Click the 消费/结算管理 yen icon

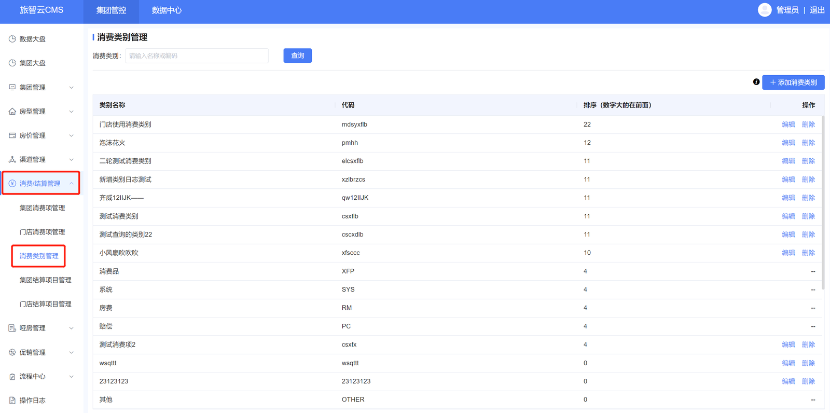[12, 184]
